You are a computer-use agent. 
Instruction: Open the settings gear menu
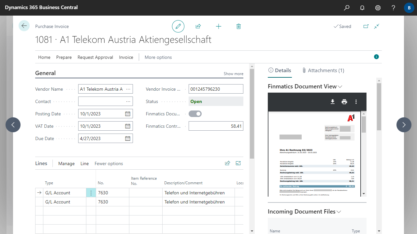[x=378, y=8]
